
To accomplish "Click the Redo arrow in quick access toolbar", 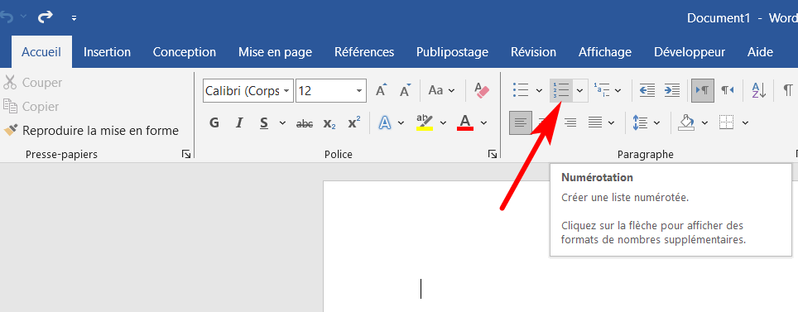I will (46, 18).
